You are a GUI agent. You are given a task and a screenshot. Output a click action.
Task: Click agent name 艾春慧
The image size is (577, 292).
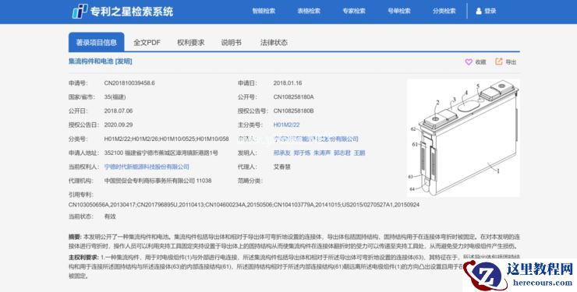(x=282, y=167)
